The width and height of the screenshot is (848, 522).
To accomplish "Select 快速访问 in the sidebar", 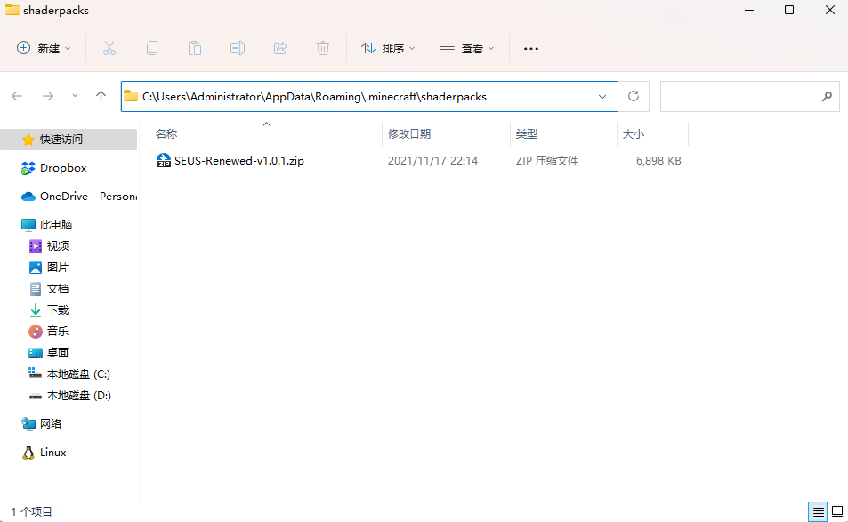I will point(69,140).
